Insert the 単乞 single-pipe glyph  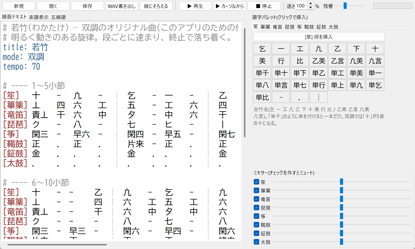click(x=375, y=85)
